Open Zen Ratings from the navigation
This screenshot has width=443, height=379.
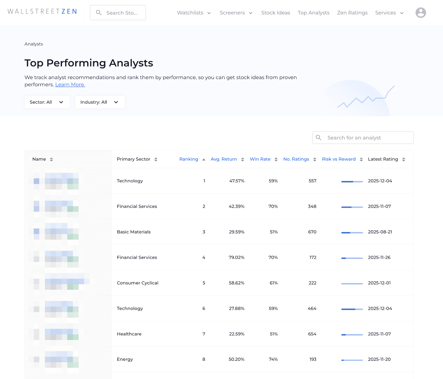coord(352,13)
